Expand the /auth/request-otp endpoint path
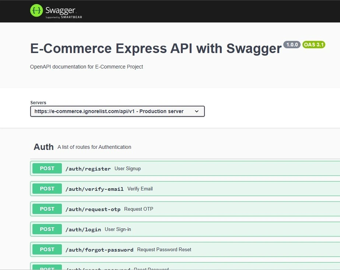This screenshot has height=270, width=340. pyautogui.click(x=93, y=209)
